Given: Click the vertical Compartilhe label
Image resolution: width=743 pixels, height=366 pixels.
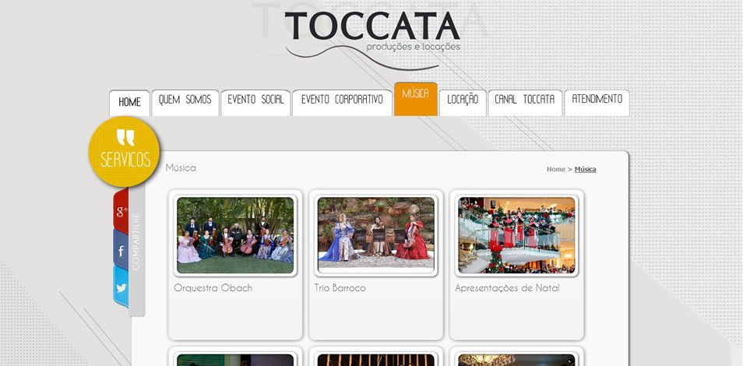Looking at the screenshot, I should click(x=136, y=241).
